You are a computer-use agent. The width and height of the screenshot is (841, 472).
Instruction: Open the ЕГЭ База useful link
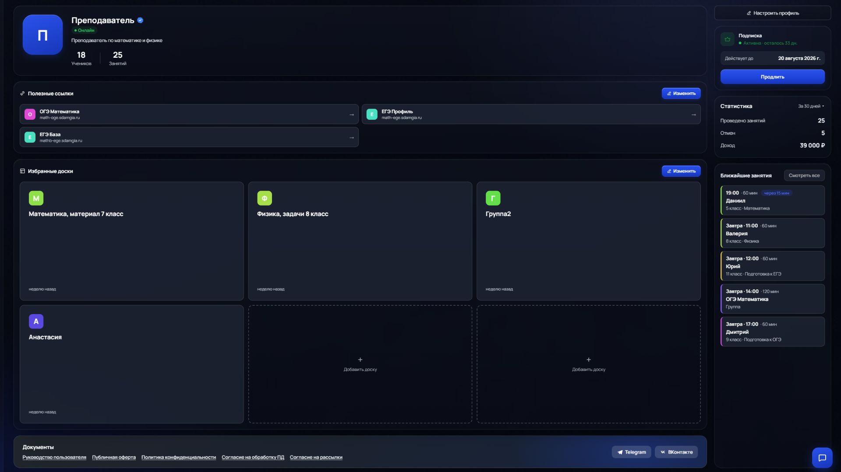(x=189, y=137)
